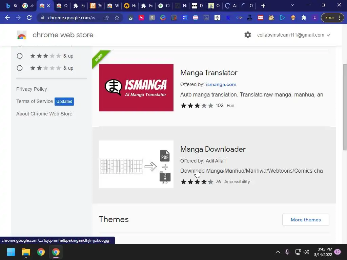This screenshot has width=347, height=260.
Task: Switch to the 'ch' tab
Action: 28,6
